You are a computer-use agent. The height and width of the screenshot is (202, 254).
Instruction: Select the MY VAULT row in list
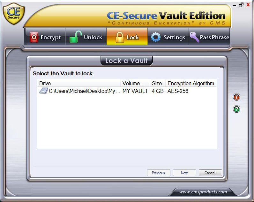tap(127, 91)
